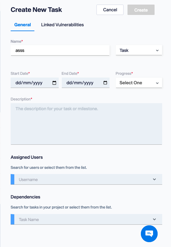Click the End Date dd/mm/yyyy text
The width and height of the screenshot is (171, 247).
tap(80, 83)
